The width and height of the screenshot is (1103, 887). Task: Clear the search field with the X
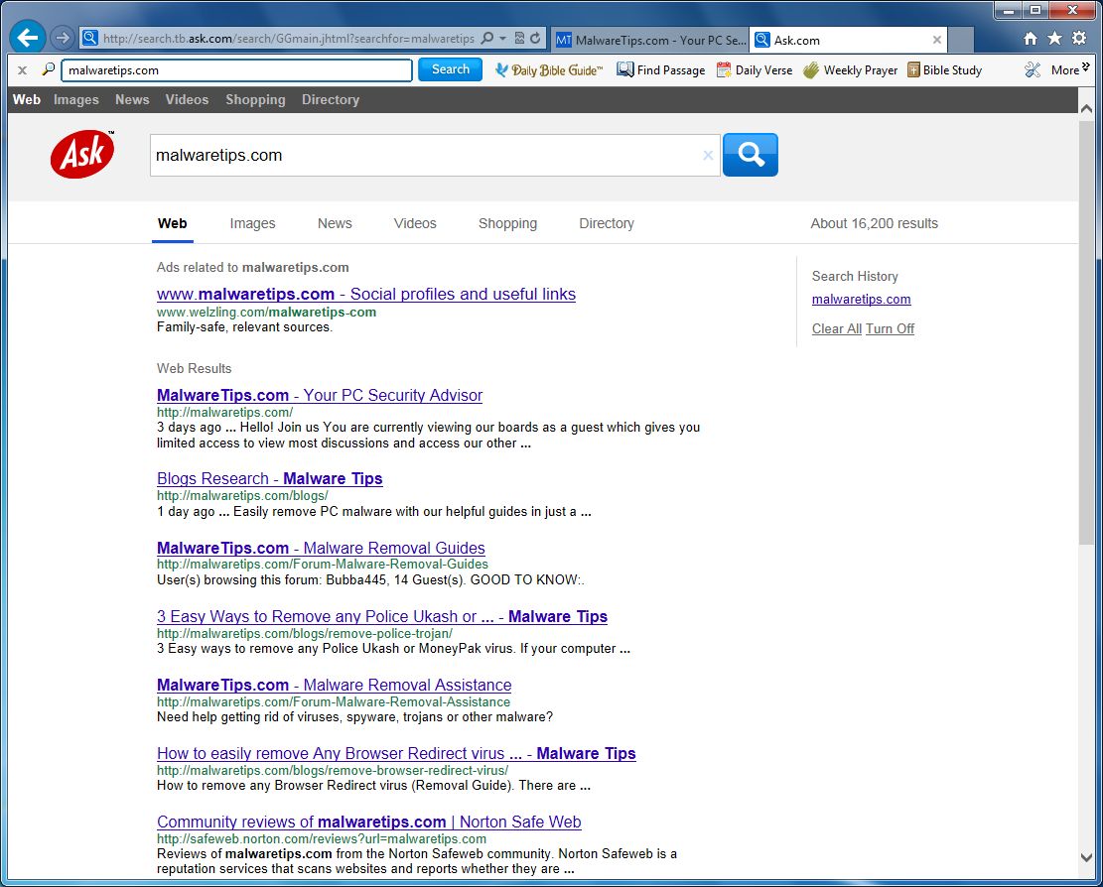[x=708, y=156]
